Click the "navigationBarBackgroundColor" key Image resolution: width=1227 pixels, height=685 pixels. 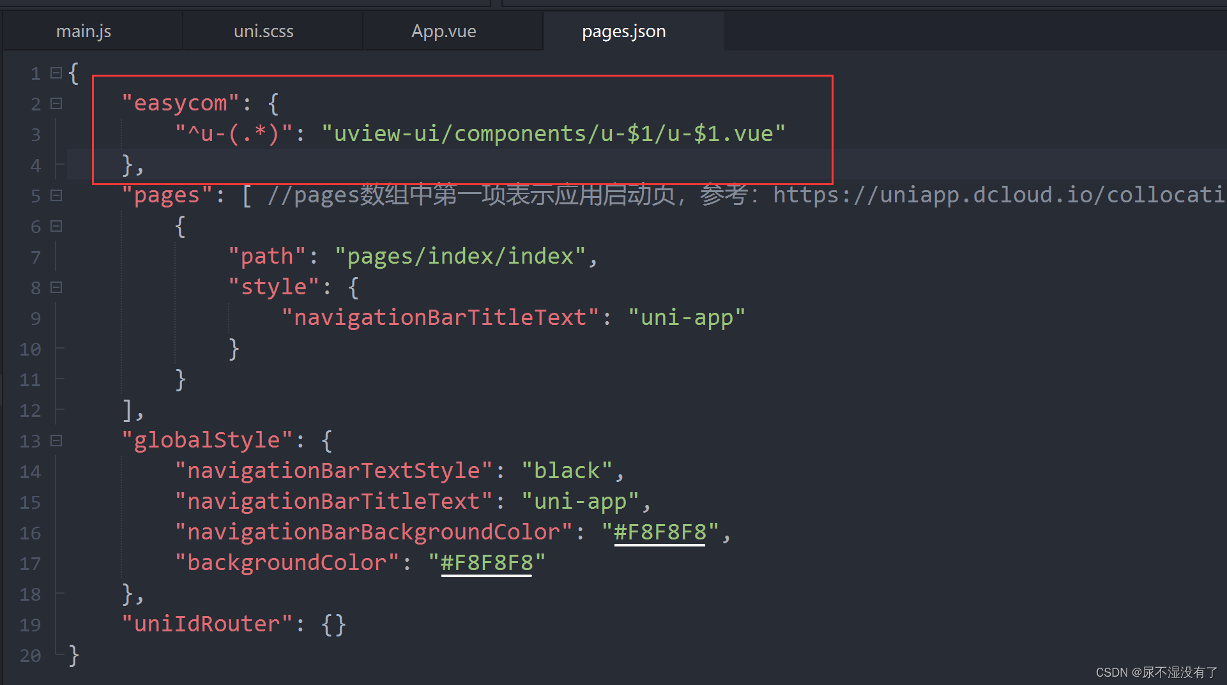(374, 532)
